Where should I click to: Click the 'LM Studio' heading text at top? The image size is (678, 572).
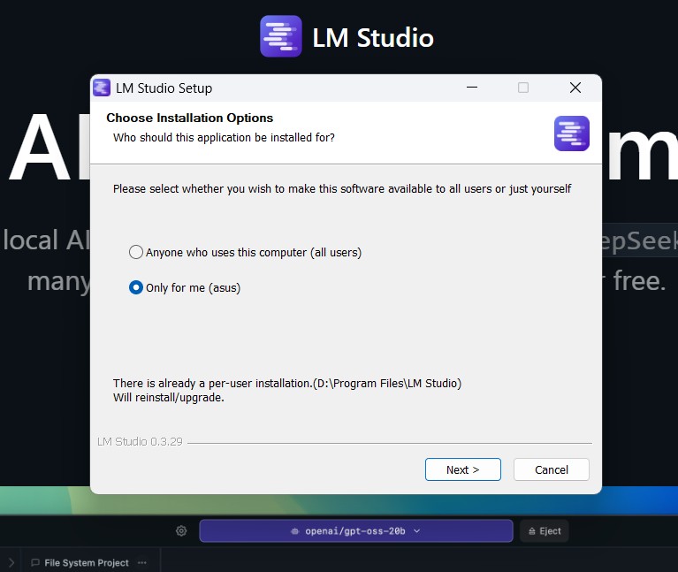(372, 38)
